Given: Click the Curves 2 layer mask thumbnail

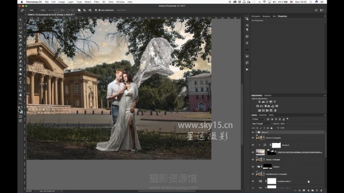Looking at the screenshot, I should click(276, 145).
